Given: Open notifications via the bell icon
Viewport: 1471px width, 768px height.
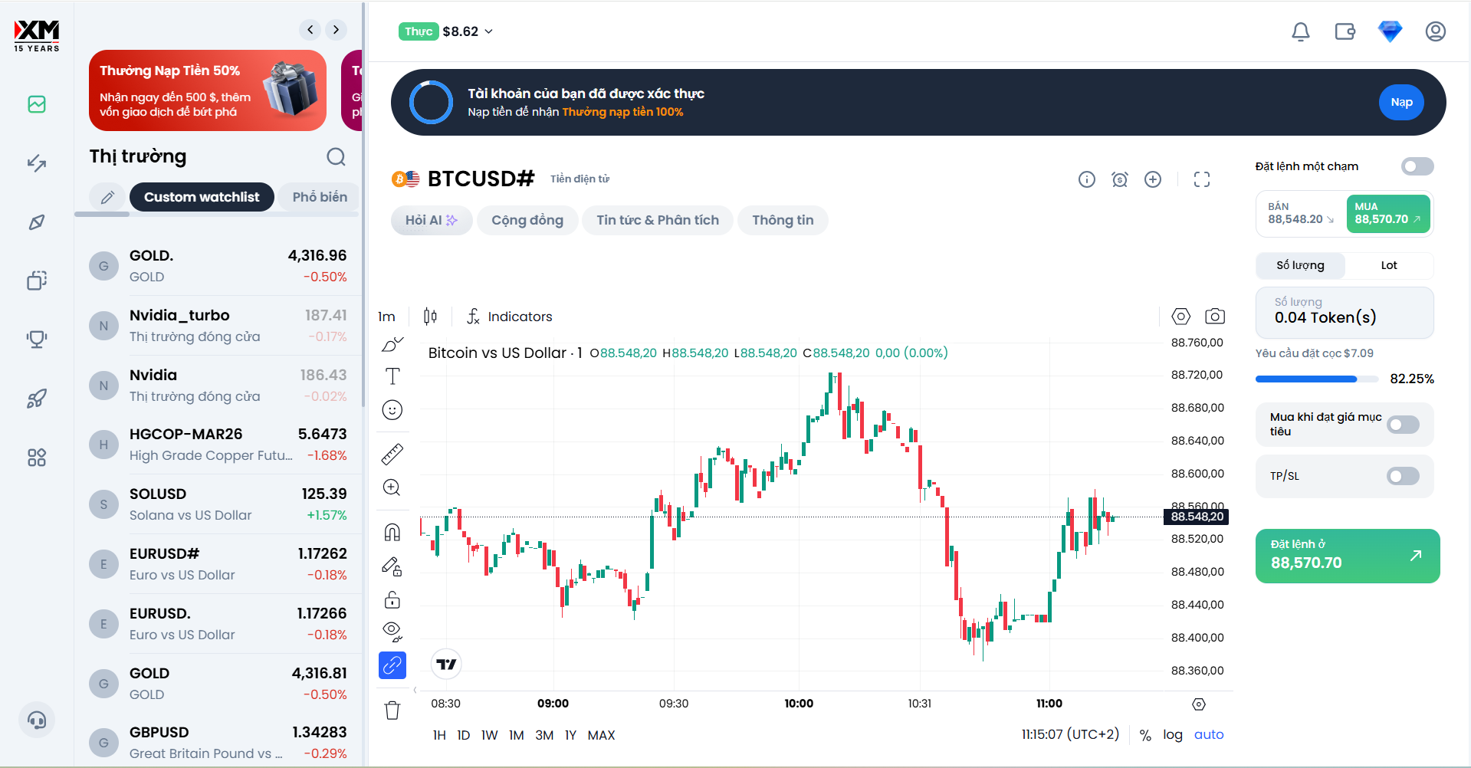Looking at the screenshot, I should [x=1299, y=31].
